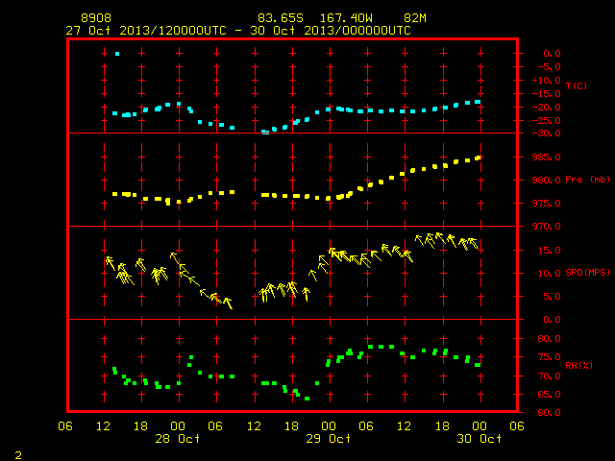Viewport: 615px width, 461px height.
Task: Click the -30.0 temperature tick label
Action: point(546,133)
